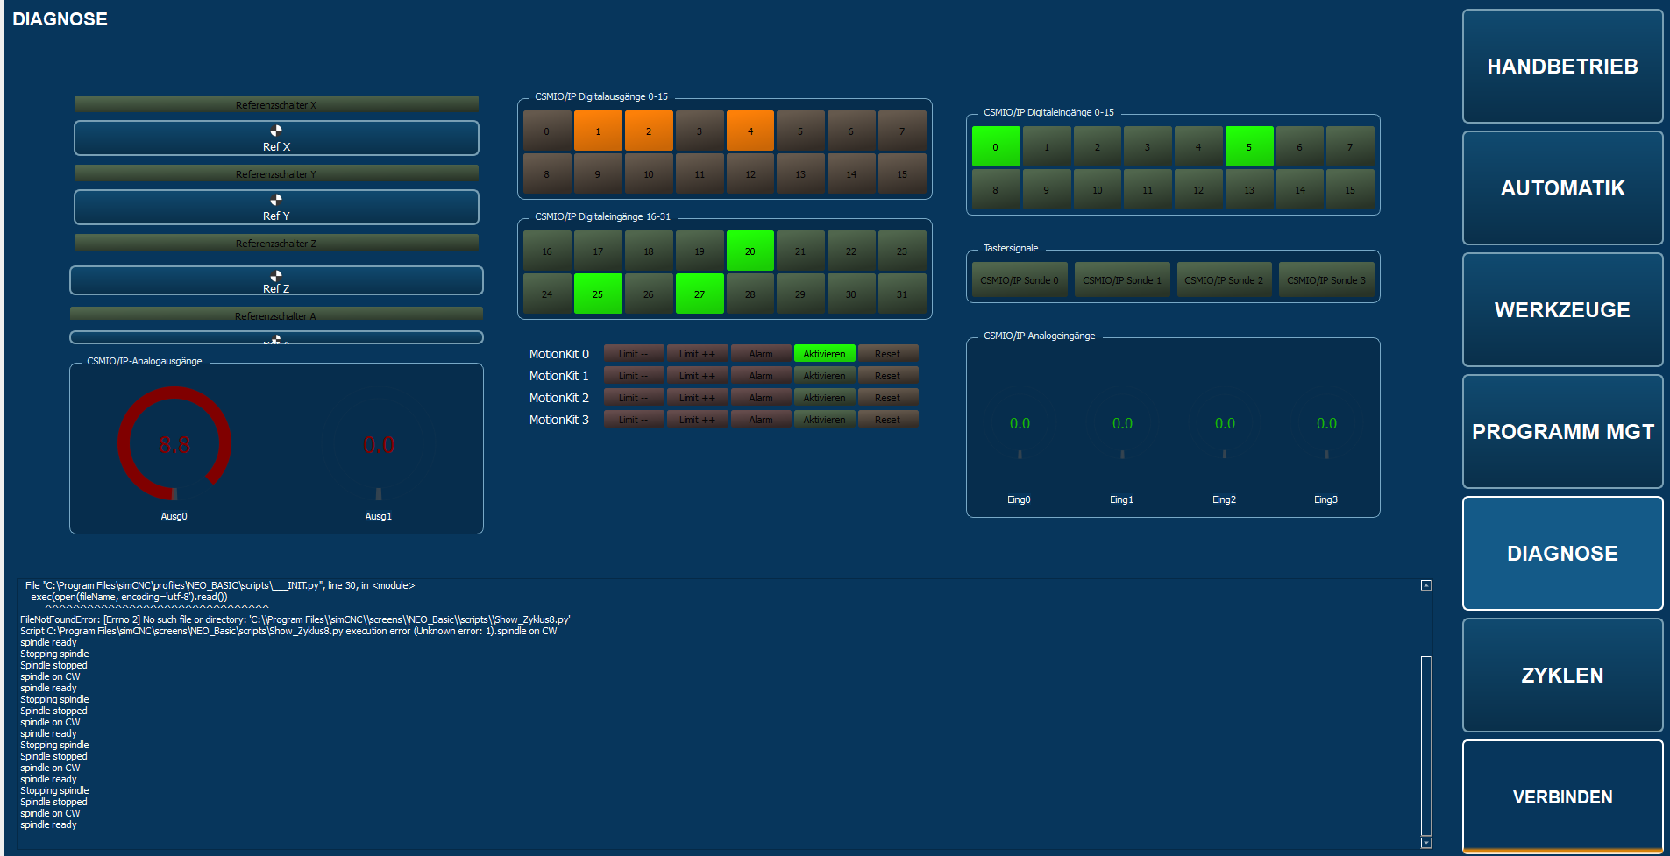Click the CSMIO/IP Sonde 2 indicator
The height and width of the screenshot is (856, 1670).
1224,280
